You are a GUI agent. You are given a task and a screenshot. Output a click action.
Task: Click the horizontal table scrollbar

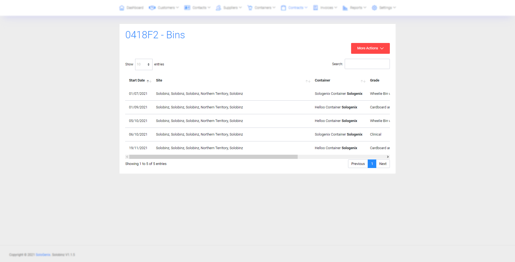(213, 157)
